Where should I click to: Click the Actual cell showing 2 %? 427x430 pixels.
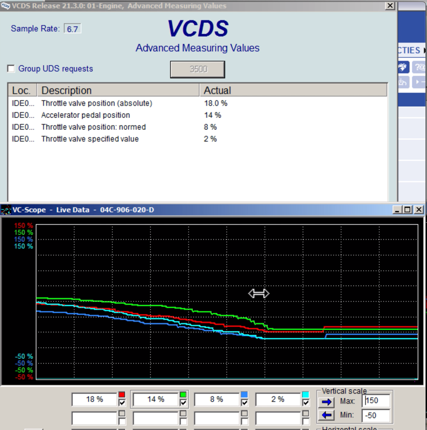(x=210, y=139)
